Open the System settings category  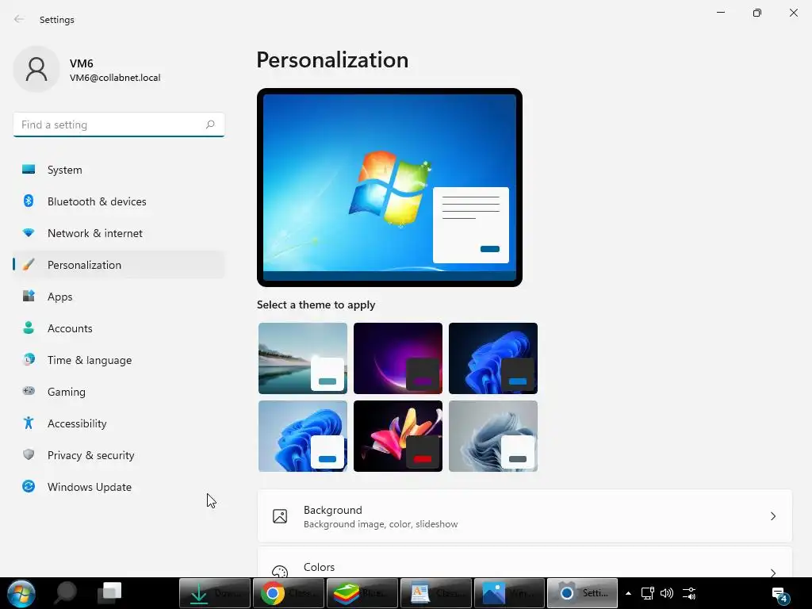[x=119, y=170]
